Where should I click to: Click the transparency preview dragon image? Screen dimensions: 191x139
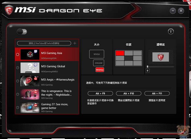pos(161,57)
